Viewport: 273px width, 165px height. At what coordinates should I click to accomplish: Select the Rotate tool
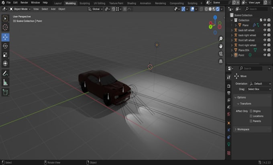(5, 46)
